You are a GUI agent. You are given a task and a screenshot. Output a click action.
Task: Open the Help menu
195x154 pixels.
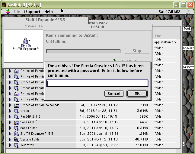point(49,12)
